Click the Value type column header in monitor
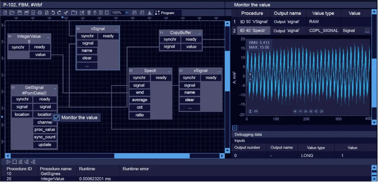This screenshot has height=182, width=378. point(323,13)
